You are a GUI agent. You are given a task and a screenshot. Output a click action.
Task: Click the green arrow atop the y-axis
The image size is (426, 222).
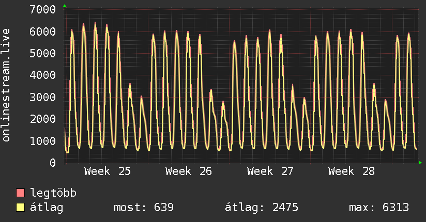coord(65,6)
